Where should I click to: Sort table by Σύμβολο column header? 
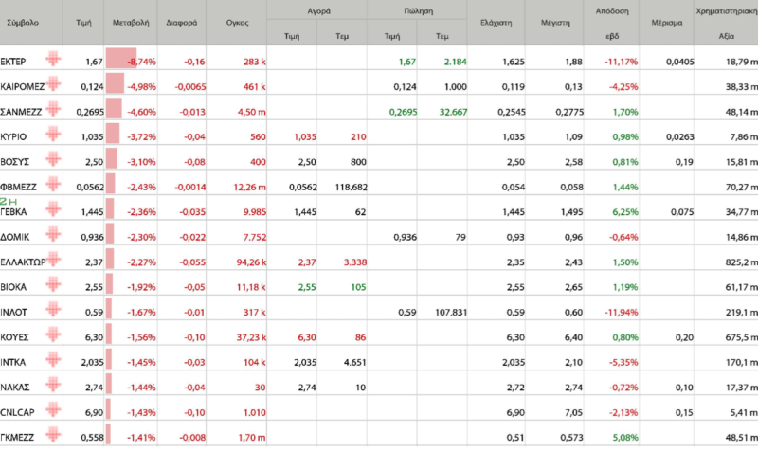coord(23,23)
